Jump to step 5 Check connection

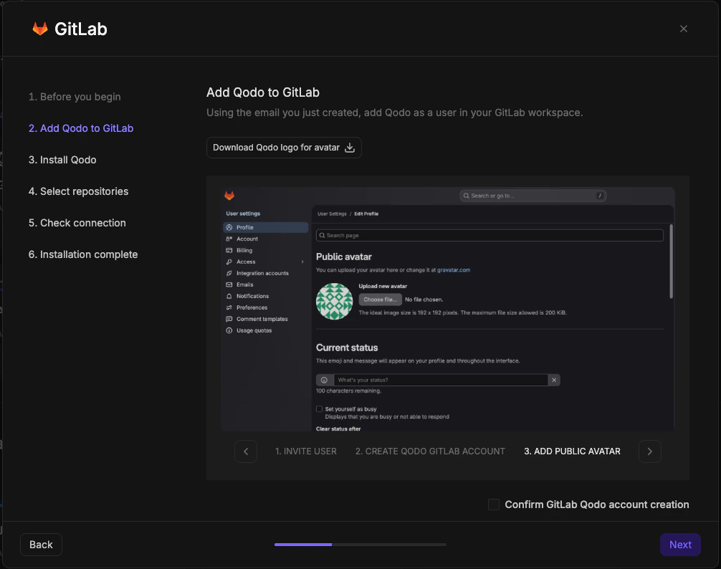(77, 223)
